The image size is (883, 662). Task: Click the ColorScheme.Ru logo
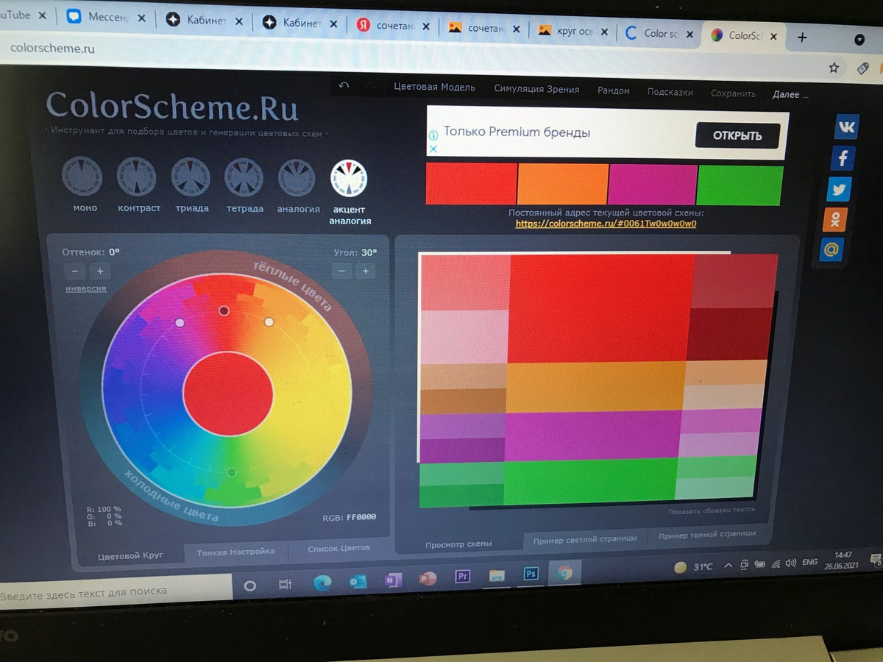[x=172, y=107]
